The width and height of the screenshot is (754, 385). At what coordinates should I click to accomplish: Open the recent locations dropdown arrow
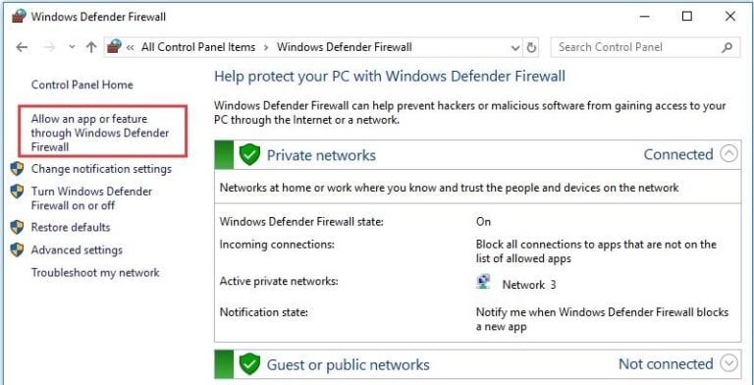[72, 47]
